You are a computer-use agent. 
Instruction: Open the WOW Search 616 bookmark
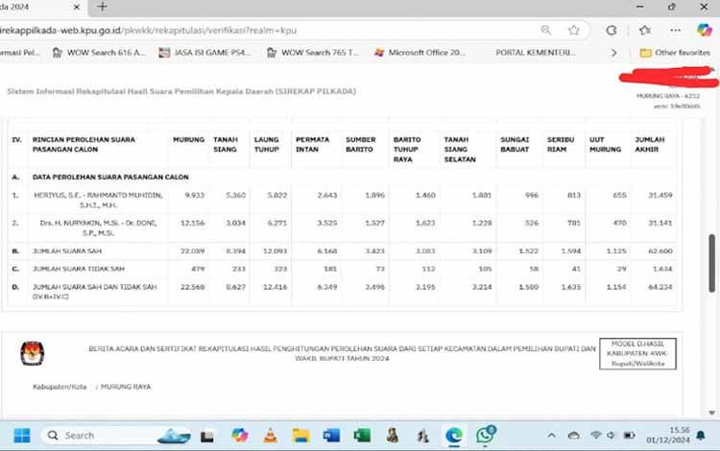point(99,53)
